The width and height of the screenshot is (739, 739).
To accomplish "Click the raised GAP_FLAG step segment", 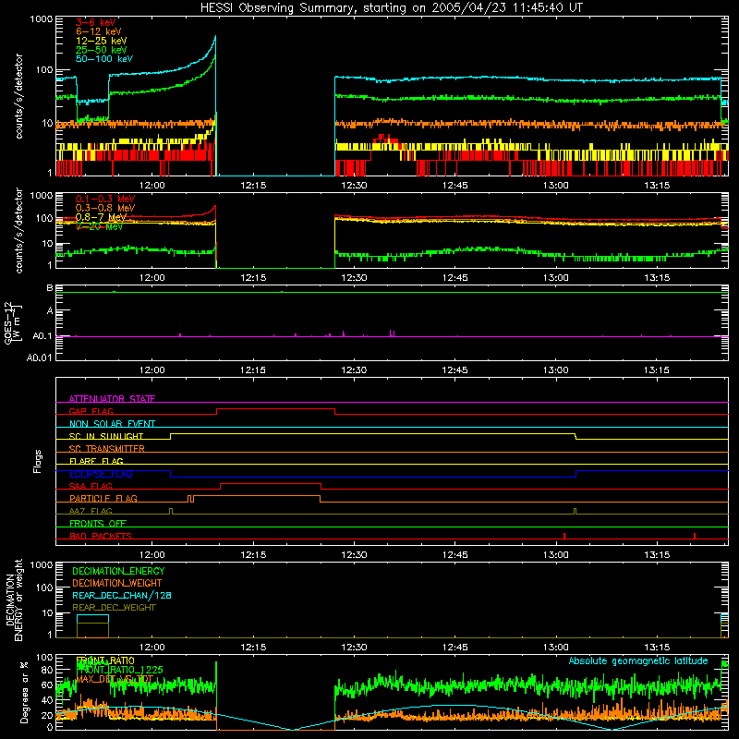I will 275,409.
